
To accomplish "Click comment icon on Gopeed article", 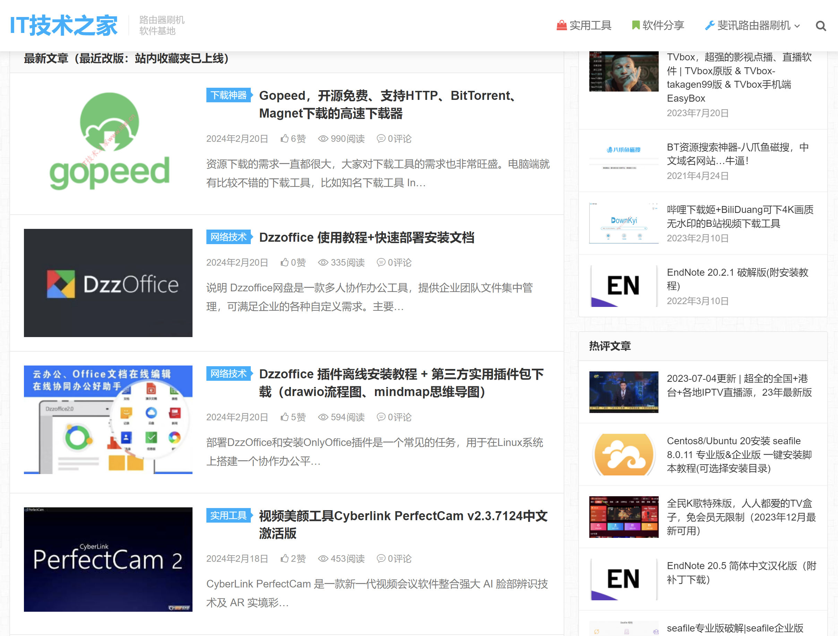I will click(x=381, y=139).
